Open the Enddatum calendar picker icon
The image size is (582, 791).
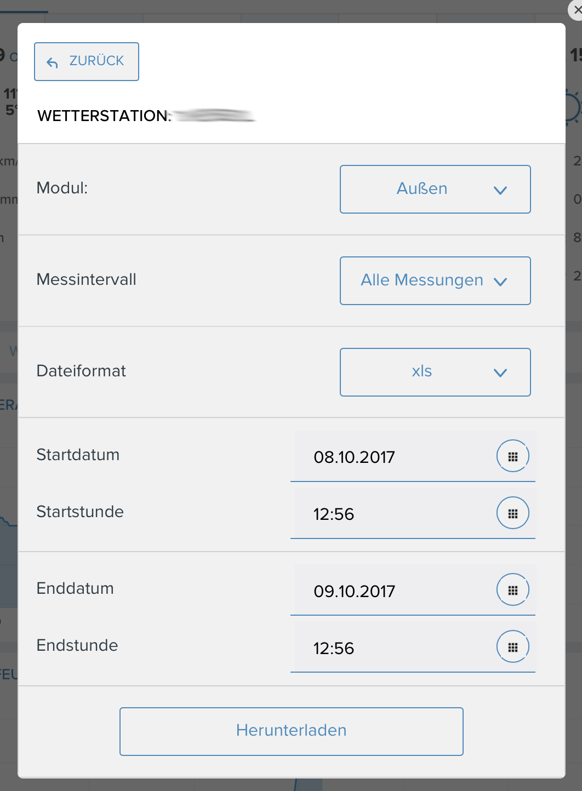pyautogui.click(x=512, y=590)
